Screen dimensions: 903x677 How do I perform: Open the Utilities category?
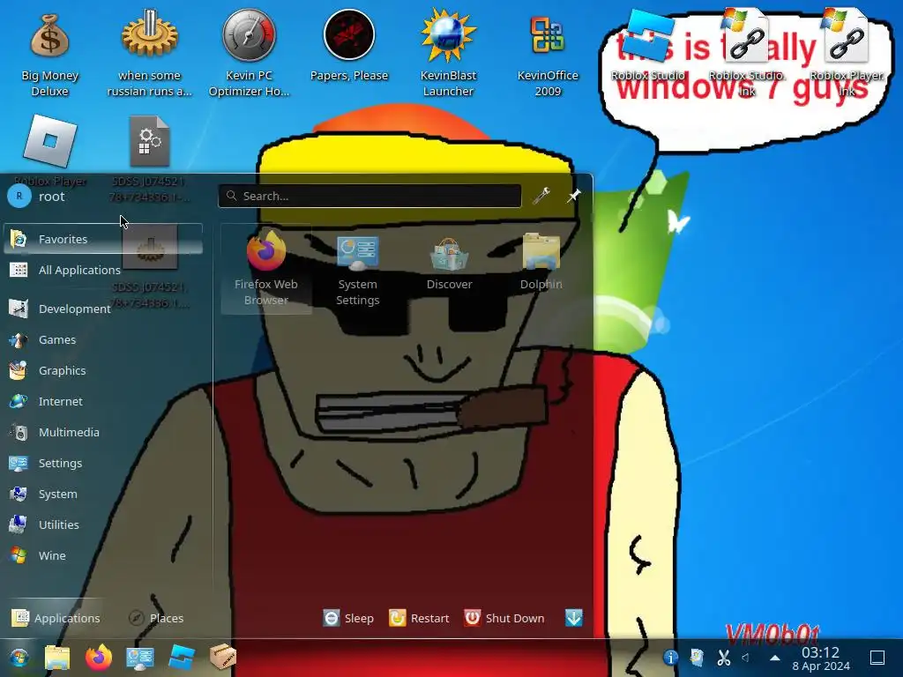coord(103,524)
